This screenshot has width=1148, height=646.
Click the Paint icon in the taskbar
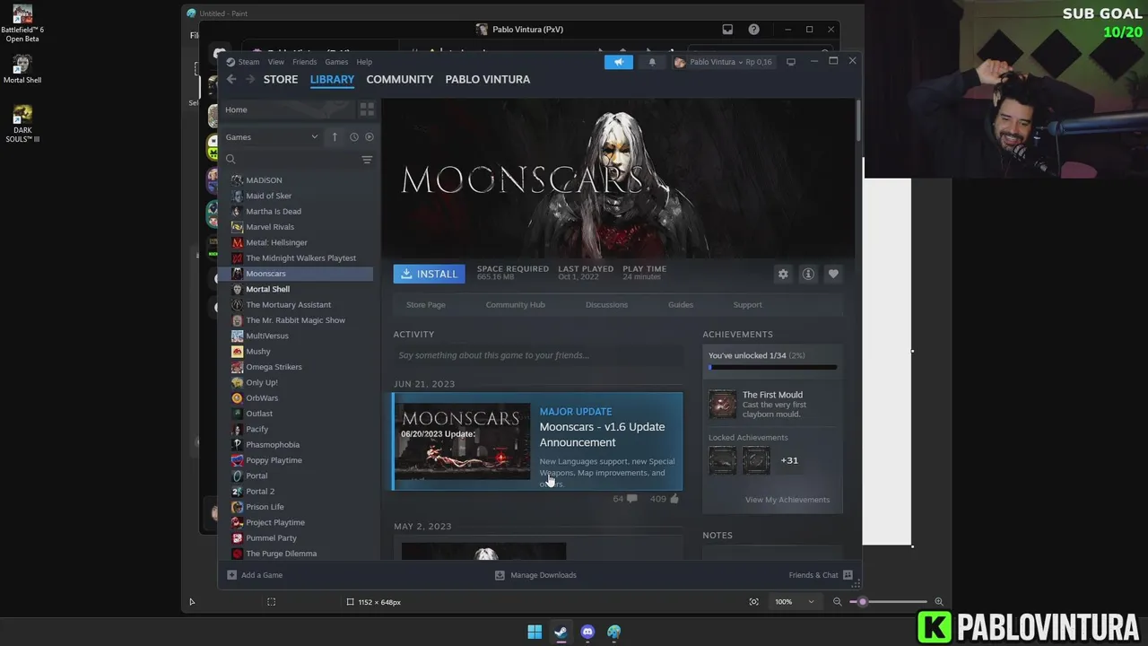613,633
